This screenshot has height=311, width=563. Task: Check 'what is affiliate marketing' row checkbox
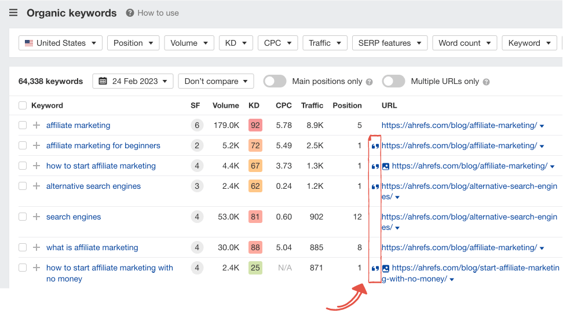(23, 247)
